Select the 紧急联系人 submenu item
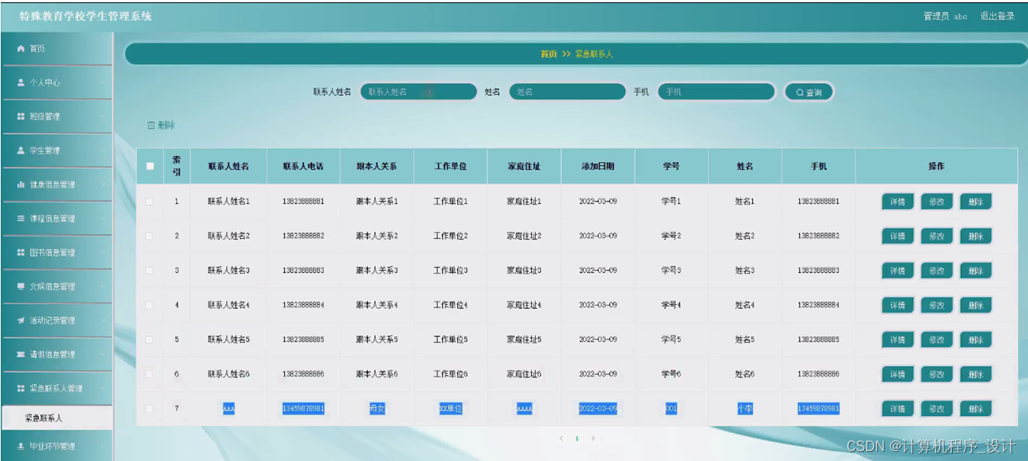The image size is (1028, 461). click(x=57, y=418)
